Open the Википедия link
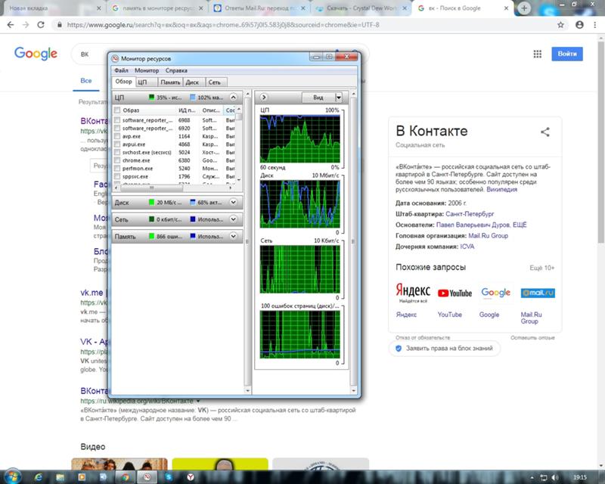605x484 pixels. 501,190
